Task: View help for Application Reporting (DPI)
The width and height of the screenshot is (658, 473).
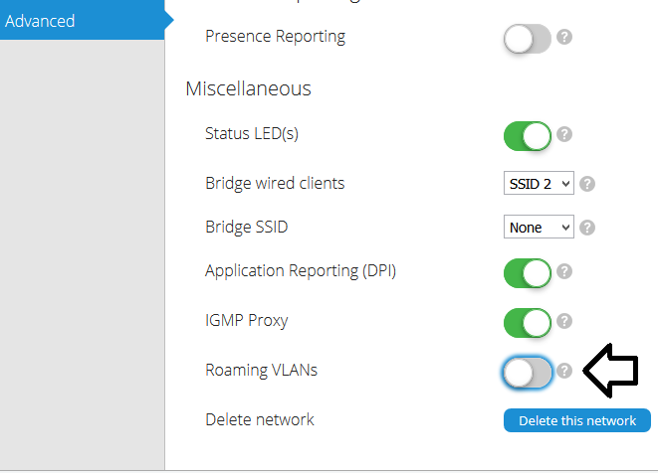Action: point(564,271)
